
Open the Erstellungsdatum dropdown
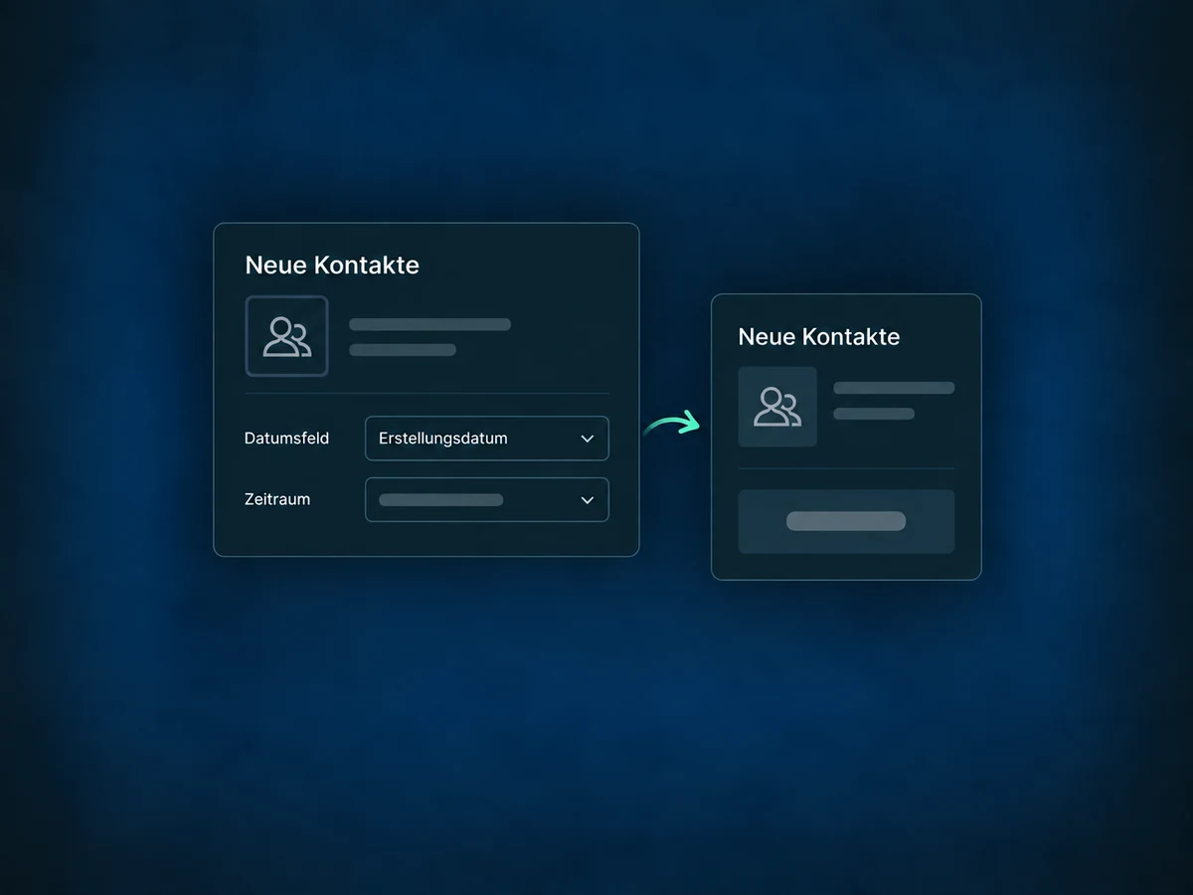pos(487,439)
